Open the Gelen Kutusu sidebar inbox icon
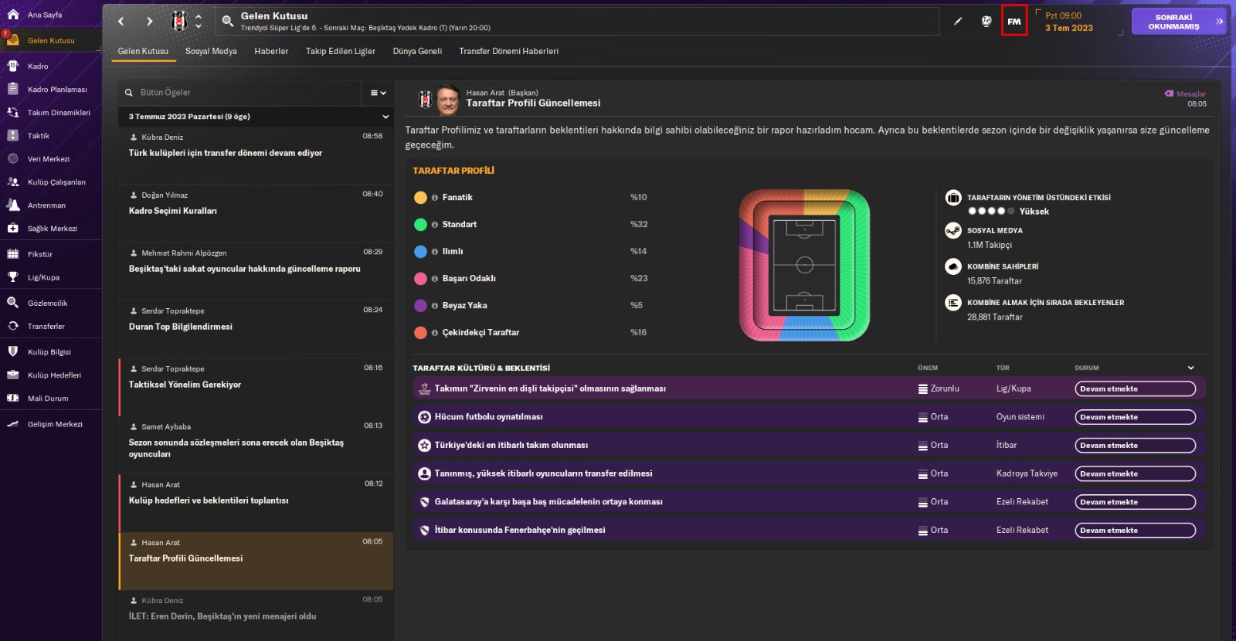The width and height of the screenshot is (1236, 641). click(x=13, y=40)
